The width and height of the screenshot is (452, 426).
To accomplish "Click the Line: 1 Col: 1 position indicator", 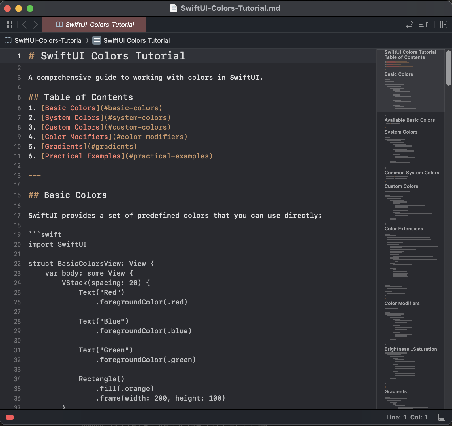I will pyautogui.click(x=407, y=417).
